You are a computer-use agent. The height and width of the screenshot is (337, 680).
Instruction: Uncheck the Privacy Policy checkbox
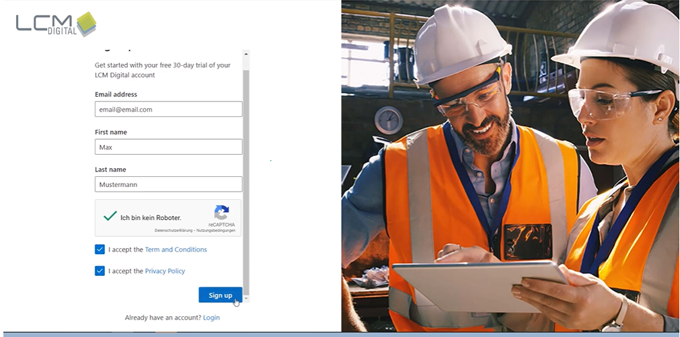coord(100,271)
